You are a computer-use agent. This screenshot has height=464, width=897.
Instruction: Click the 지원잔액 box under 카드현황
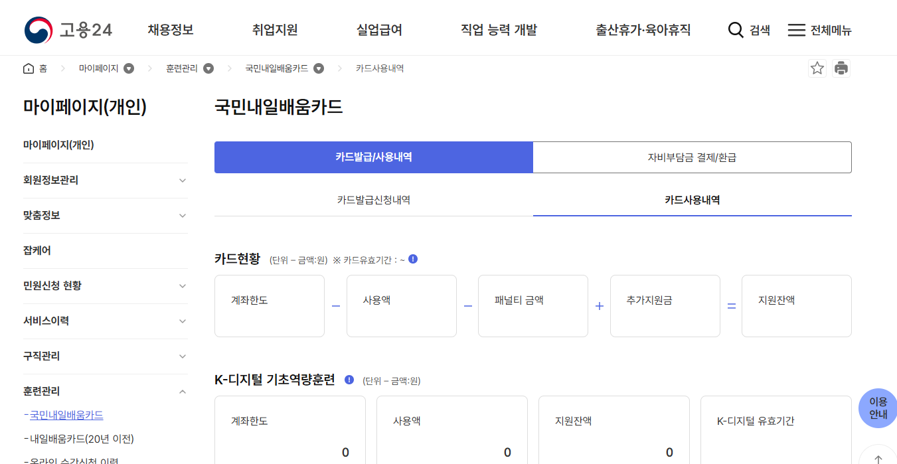[797, 306]
